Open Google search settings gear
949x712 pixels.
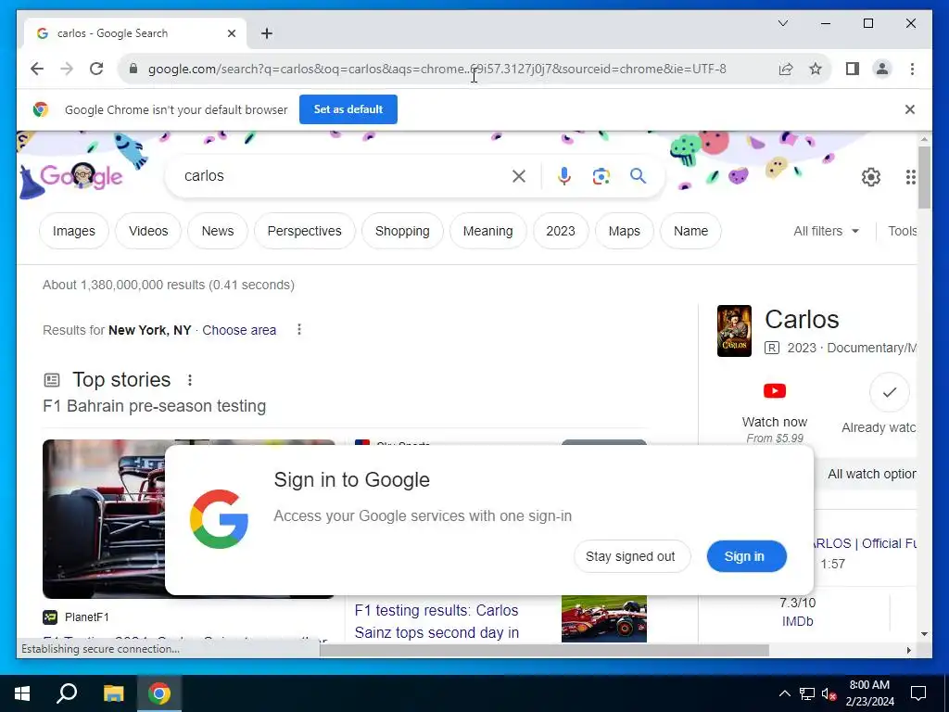pos(870,177)
